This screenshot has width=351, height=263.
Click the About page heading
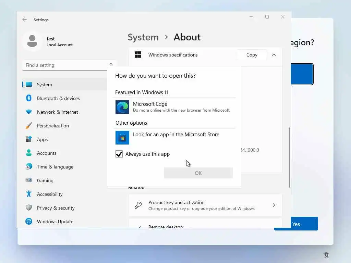tap(187, 37)
